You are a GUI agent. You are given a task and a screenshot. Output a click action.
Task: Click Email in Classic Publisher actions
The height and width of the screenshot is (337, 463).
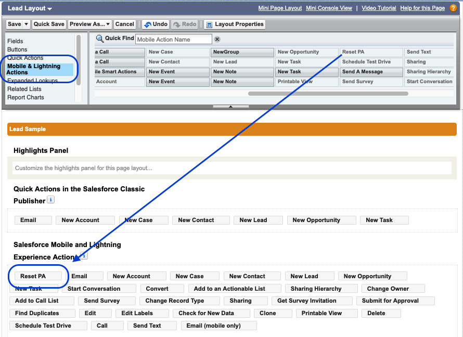33,220
